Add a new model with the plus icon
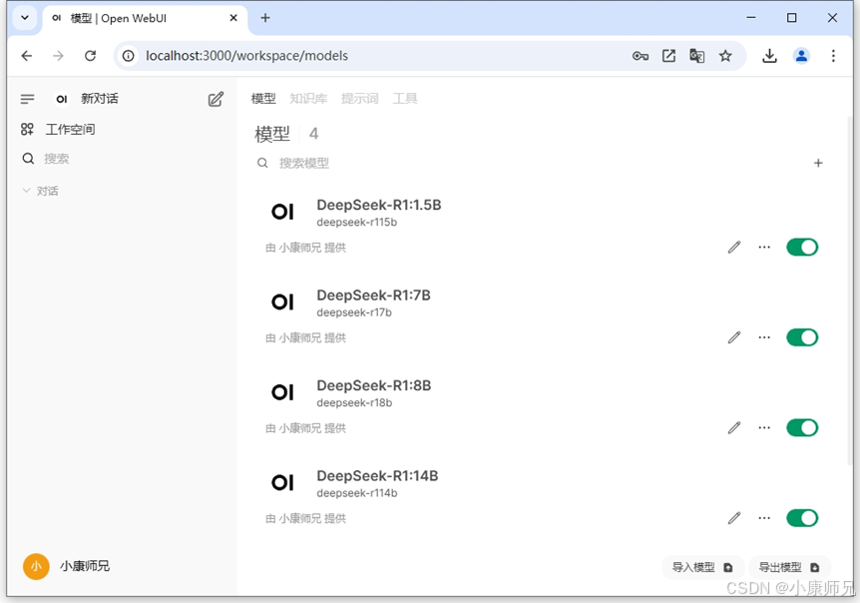The image size is (860, 603). tap(818, 162)
